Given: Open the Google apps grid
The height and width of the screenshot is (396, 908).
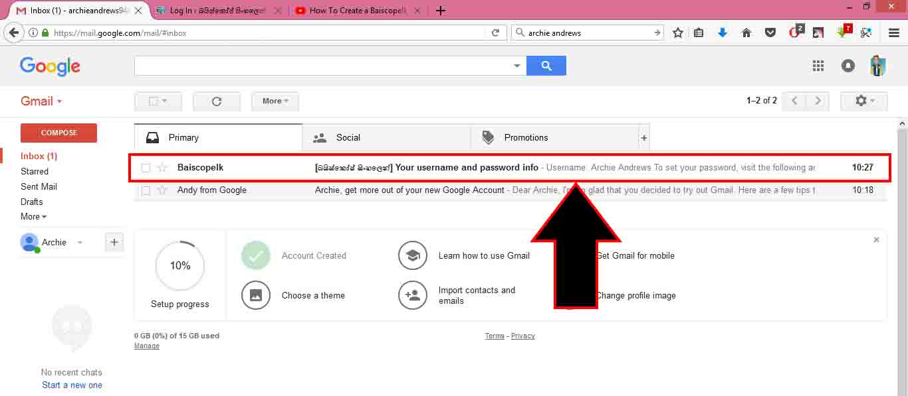Looking at the screenshot, I should coord(818,66).
